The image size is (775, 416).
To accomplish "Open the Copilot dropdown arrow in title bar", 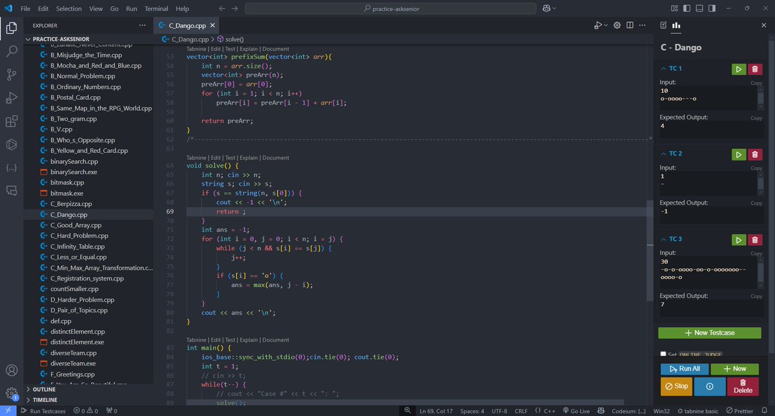I will point(554,8).
